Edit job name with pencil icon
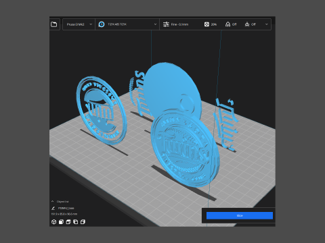This screenshot has width=325, height=243. point(53,208)
